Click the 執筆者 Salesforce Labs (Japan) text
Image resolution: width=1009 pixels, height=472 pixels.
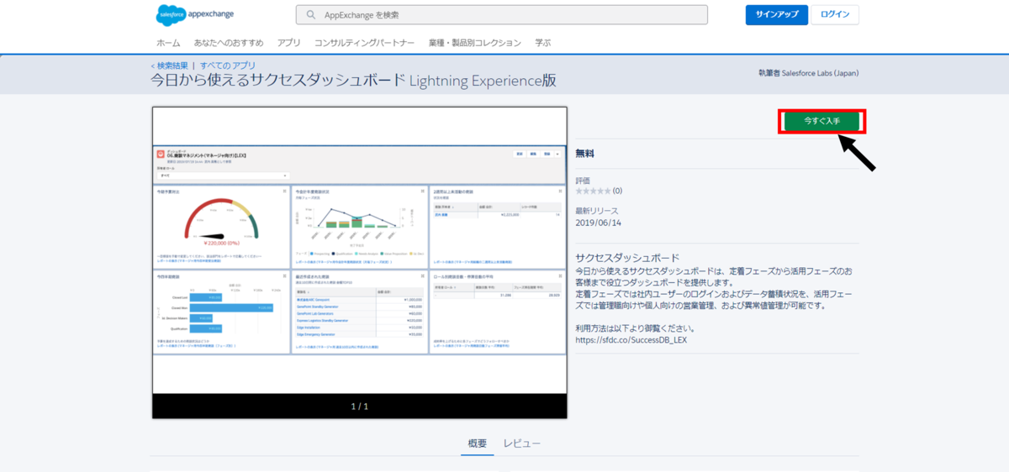tap(808, 73)
